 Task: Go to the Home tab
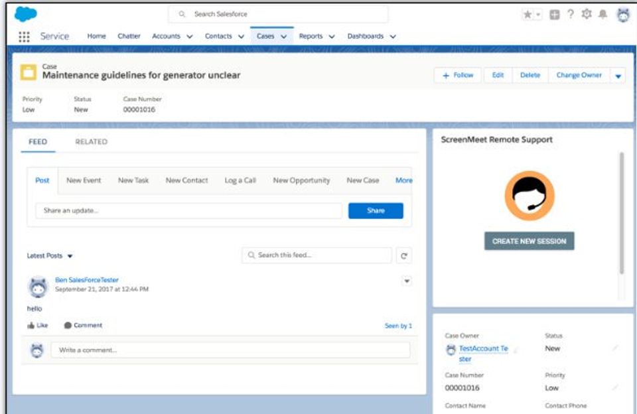click(96, 36)
